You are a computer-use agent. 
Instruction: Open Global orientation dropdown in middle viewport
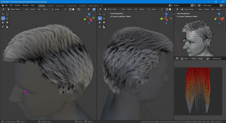(x=154, y=9)
